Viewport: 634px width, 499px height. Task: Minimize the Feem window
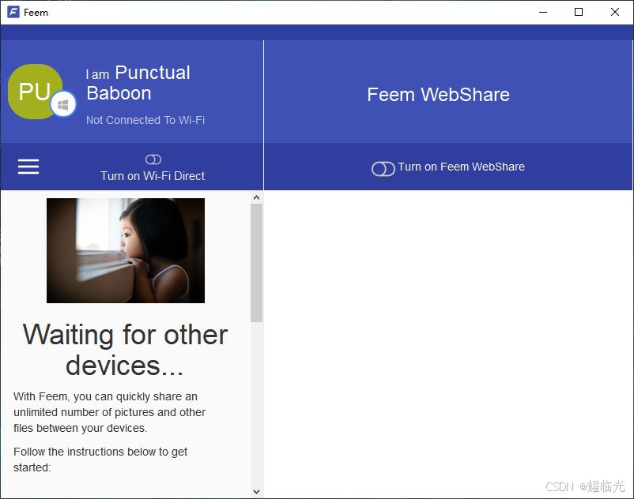(x=543, y=12)
